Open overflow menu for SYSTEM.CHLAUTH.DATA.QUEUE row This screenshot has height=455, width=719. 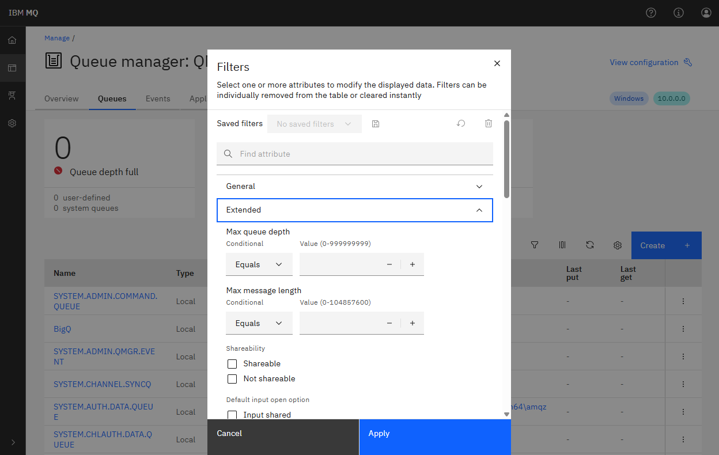[x=683, y=439]
